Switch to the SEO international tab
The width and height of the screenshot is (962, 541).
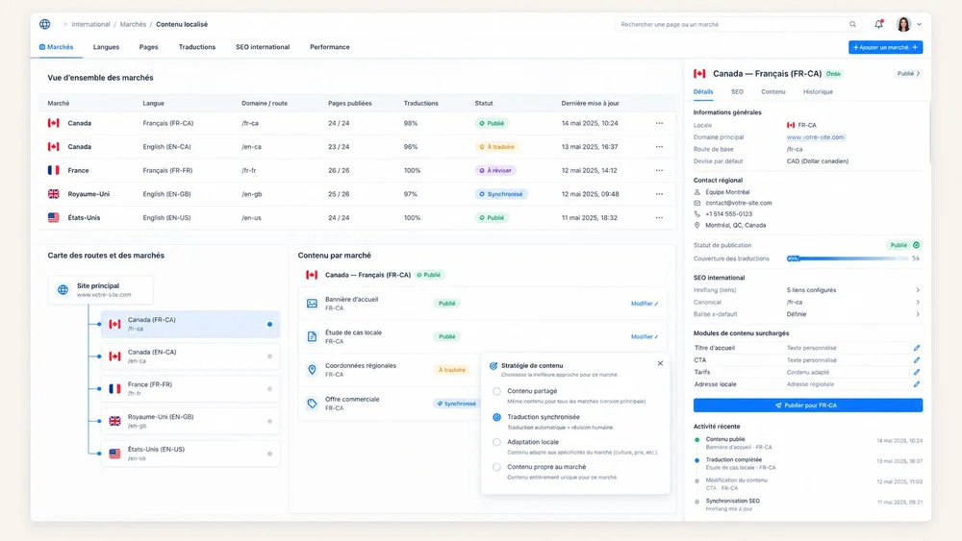pyautogui.click(x=263, y=47)
